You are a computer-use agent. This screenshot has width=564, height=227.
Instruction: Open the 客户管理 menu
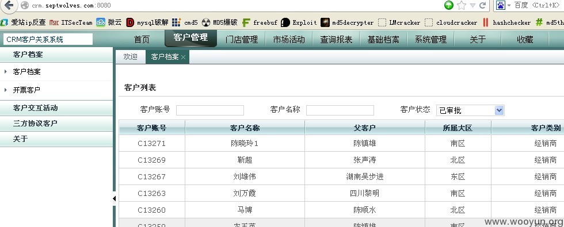(190, 38)
